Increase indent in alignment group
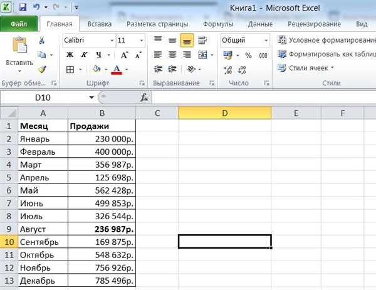Screen dimensions: 376x290 172,70
